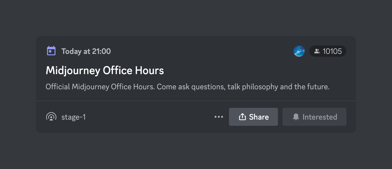The width and height of the screenshot is (392, 169).
Task: Expand event options via the ellipsis
Action: (x=219, y=117)
